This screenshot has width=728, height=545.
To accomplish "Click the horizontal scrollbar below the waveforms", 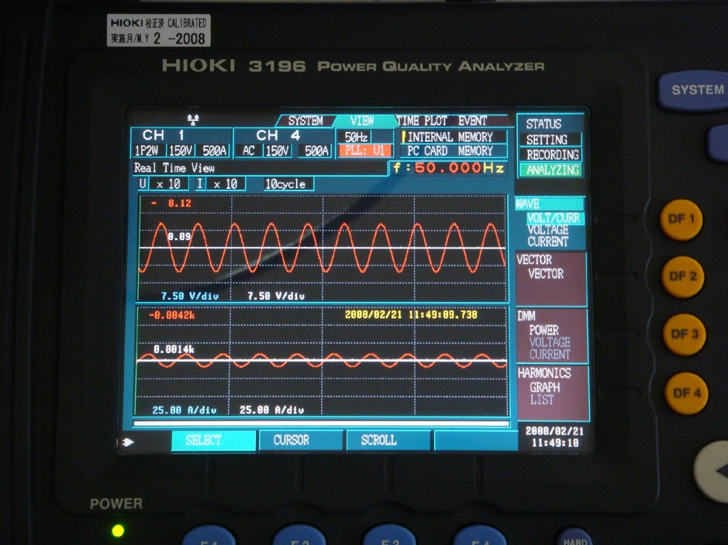I will click(321, 423).
